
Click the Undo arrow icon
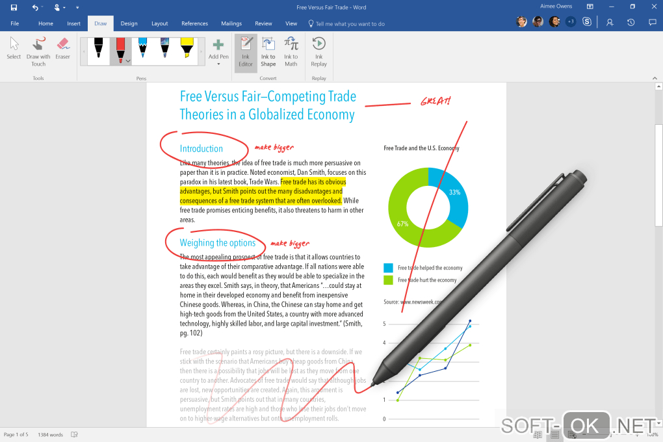click(35, 7)
